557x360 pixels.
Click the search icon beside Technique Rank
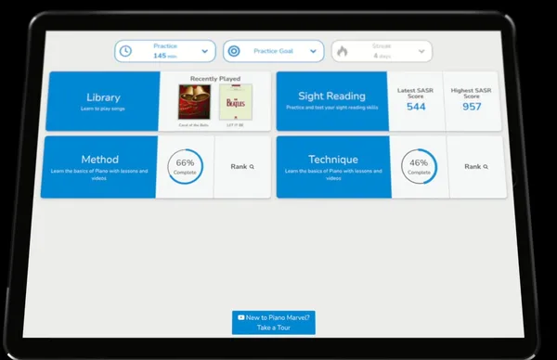click(x=486, y=167)
